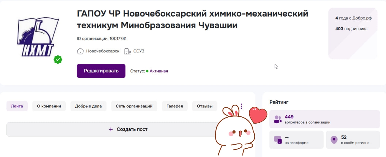Open the О компании tab
The width and height of the screenshot is (386, 157).
pos(49,106)
